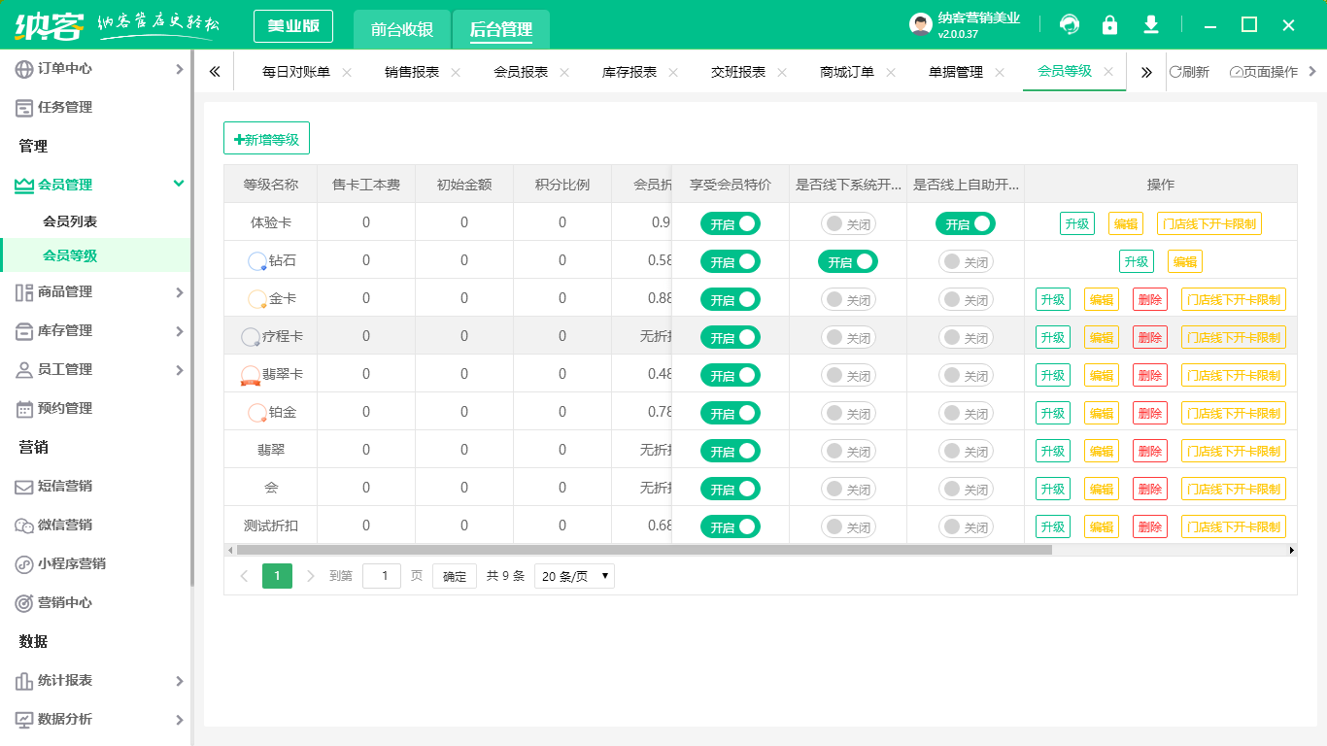The height and width of the screenshot is (746, 1327).
Task: Switch to the 前台收银 top menu
Action: point(401,29)
